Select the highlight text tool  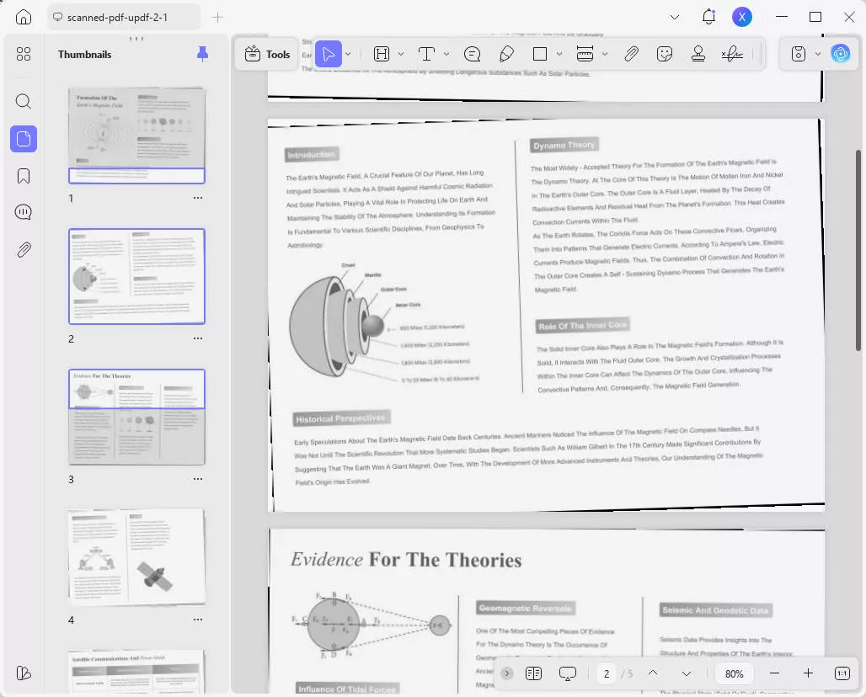click(382, 54)
